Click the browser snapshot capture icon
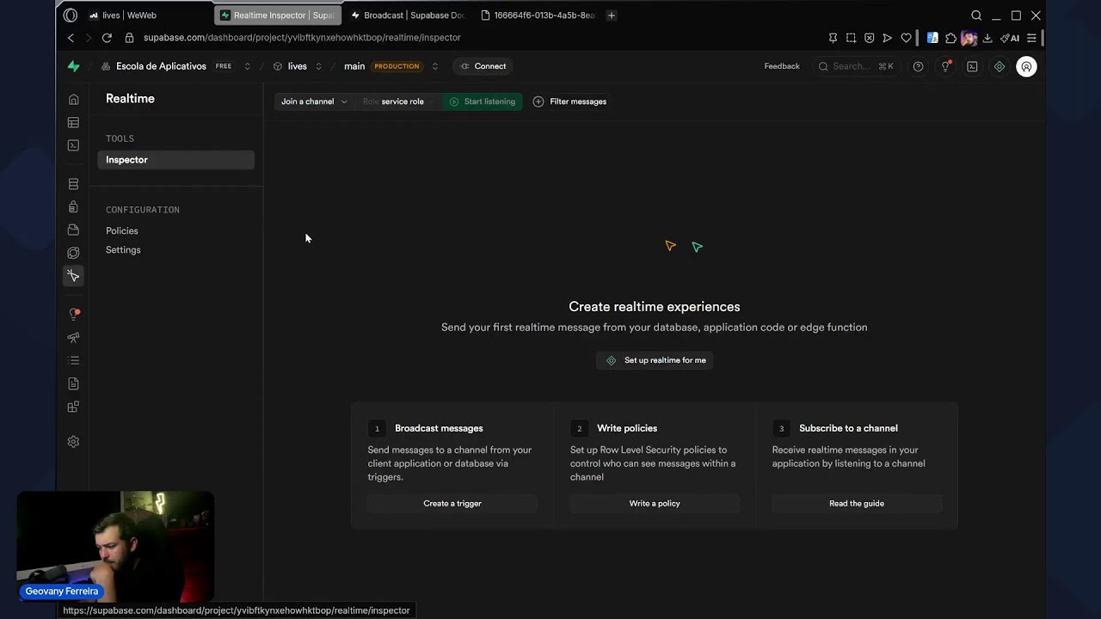This screenshot has width=1101, height=619. click(851, 38)
